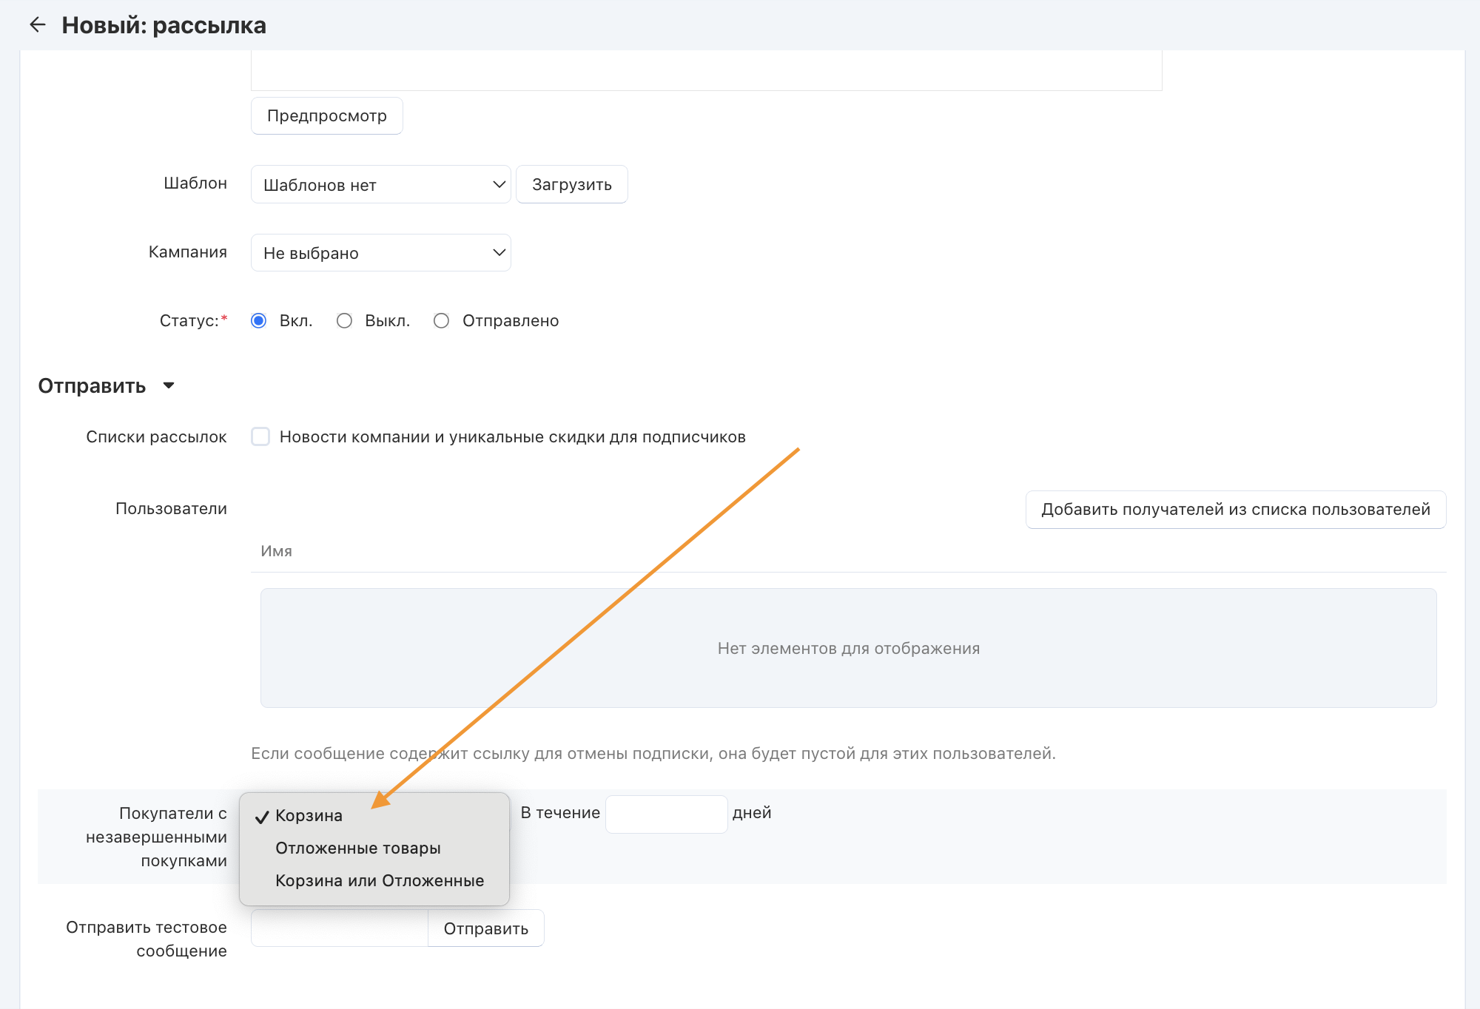The width and height of the screenshot is (1480, 1009).
Task: Choose the Корзина option in the list
Action: coord(309,816)
